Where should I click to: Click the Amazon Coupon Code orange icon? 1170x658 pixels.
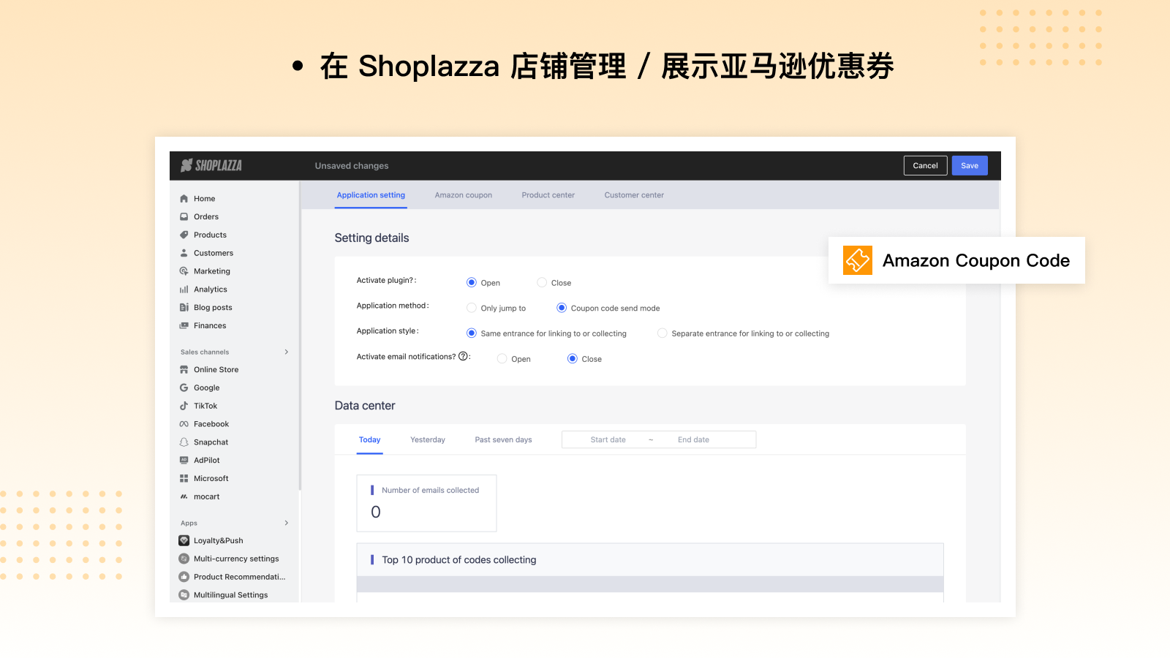(x=858, y=260)
